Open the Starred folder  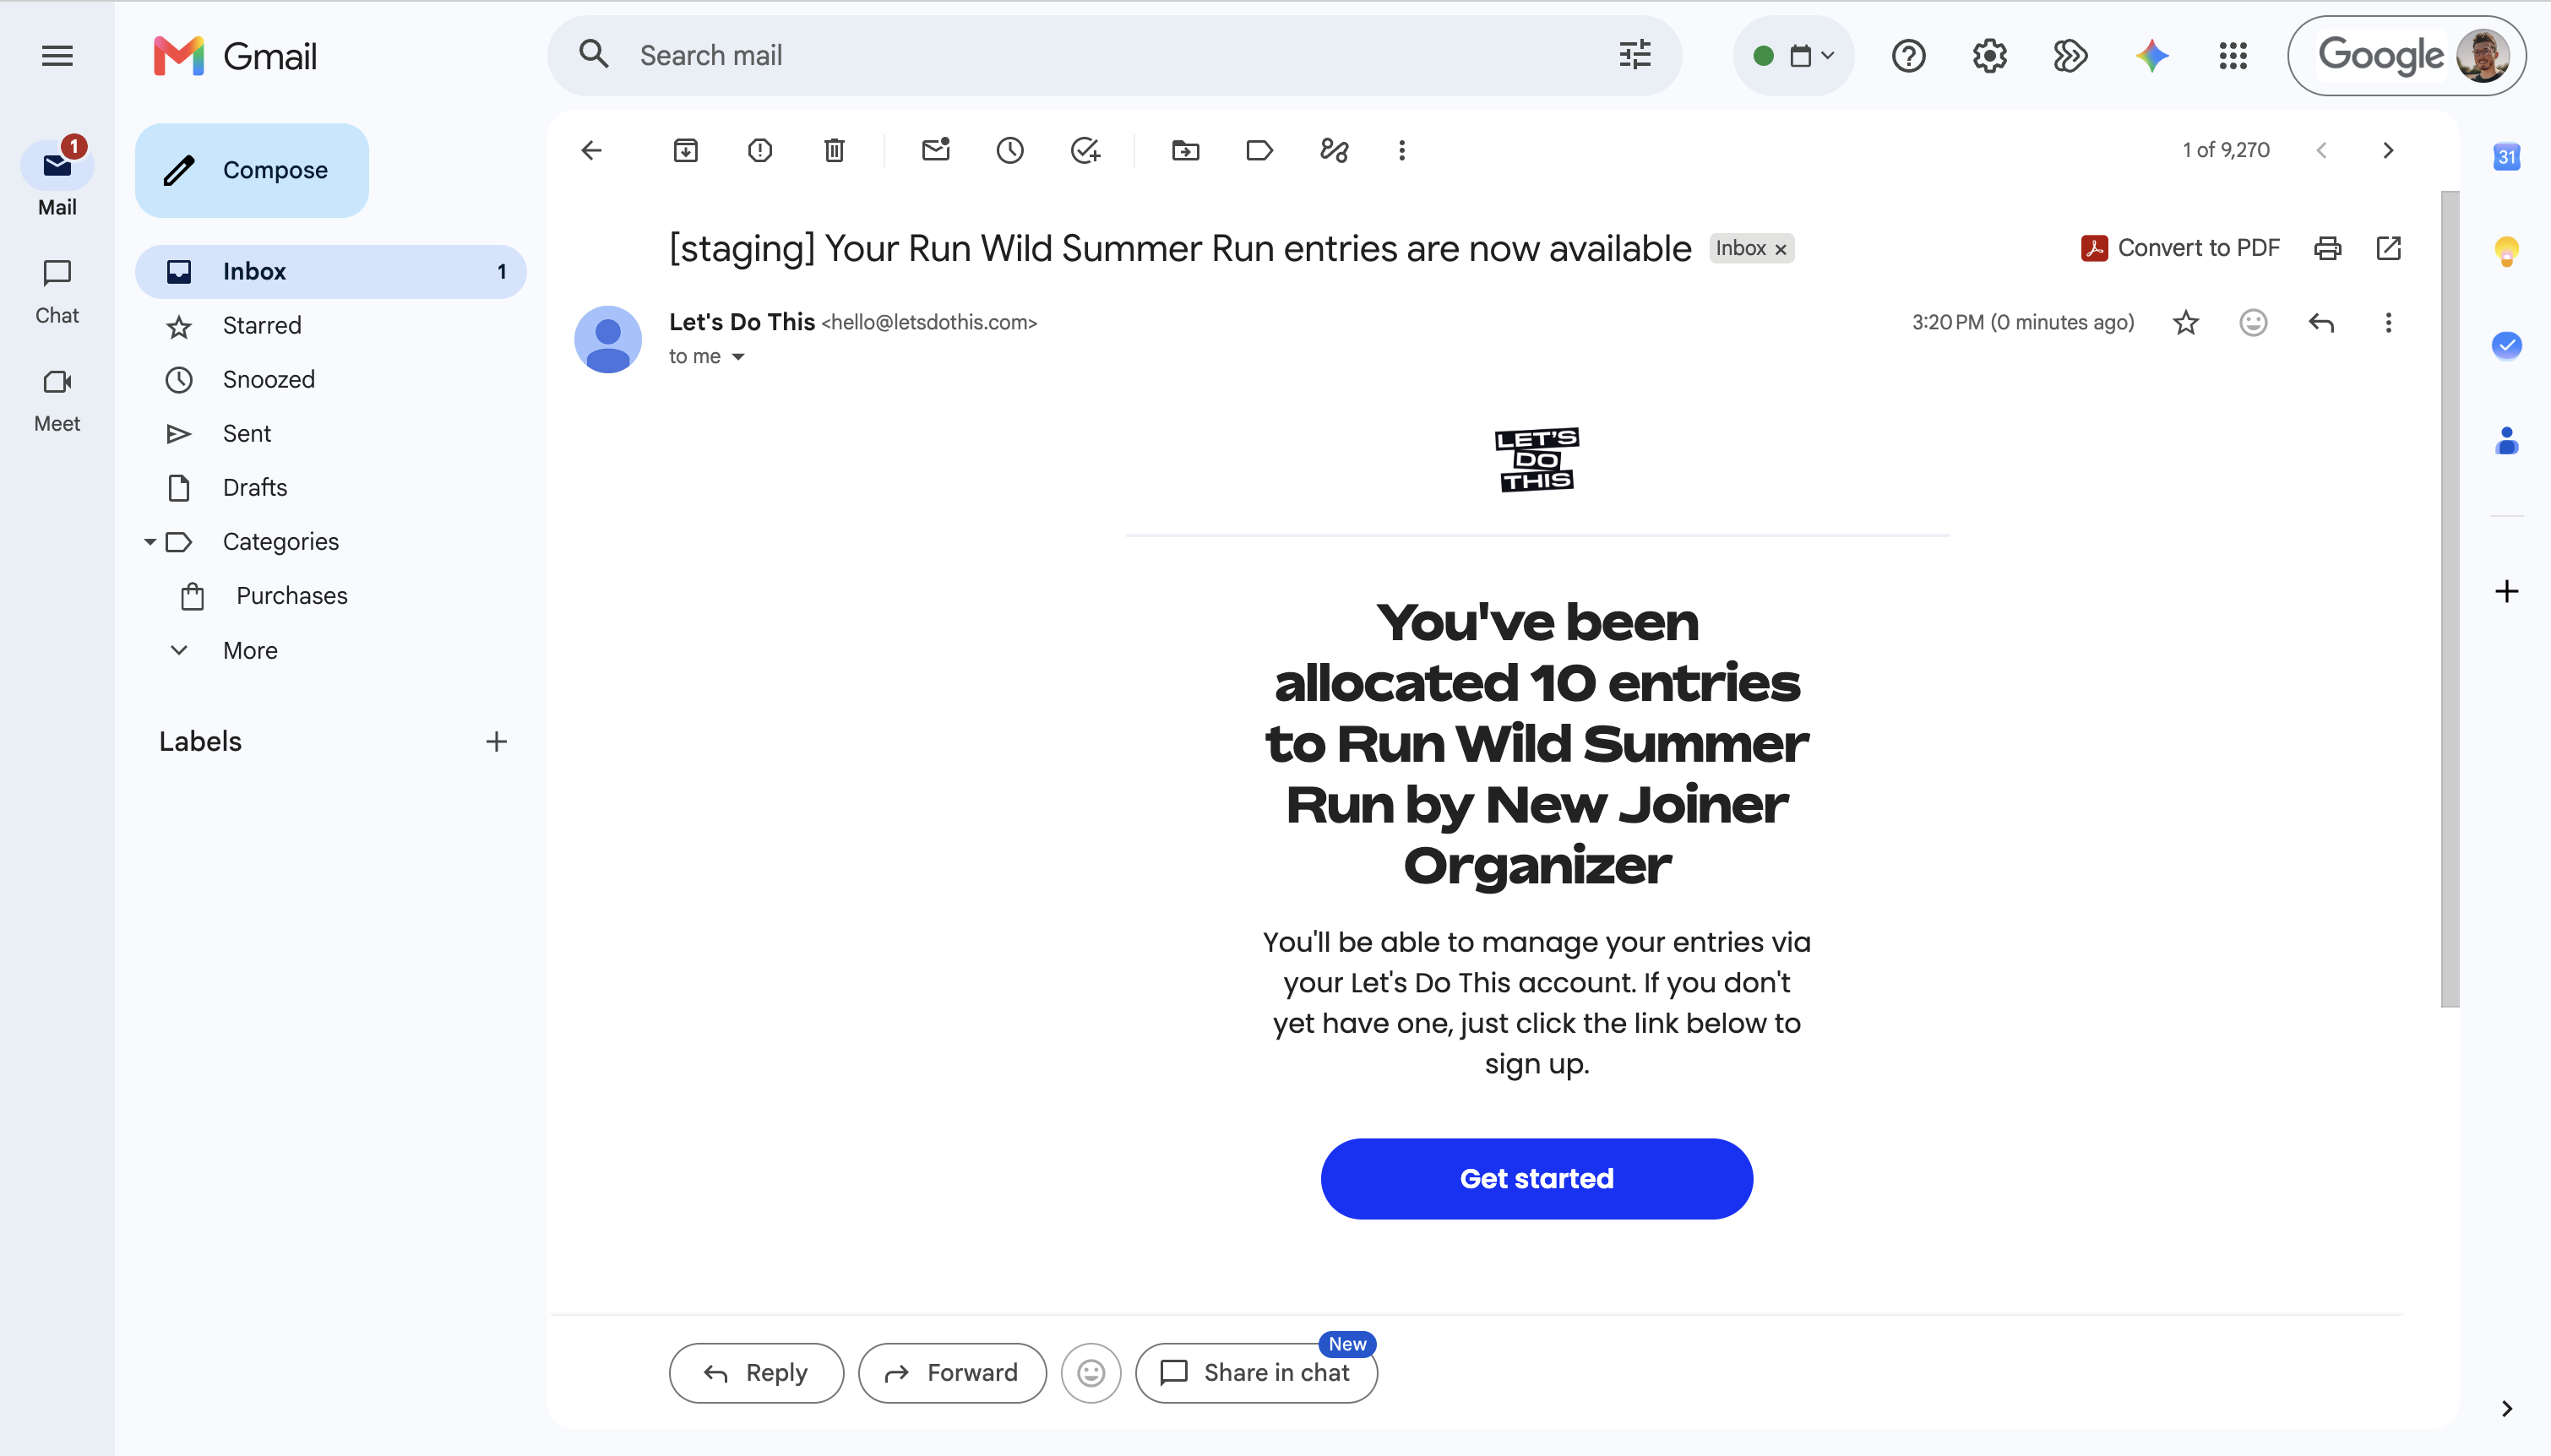point(331,325)
